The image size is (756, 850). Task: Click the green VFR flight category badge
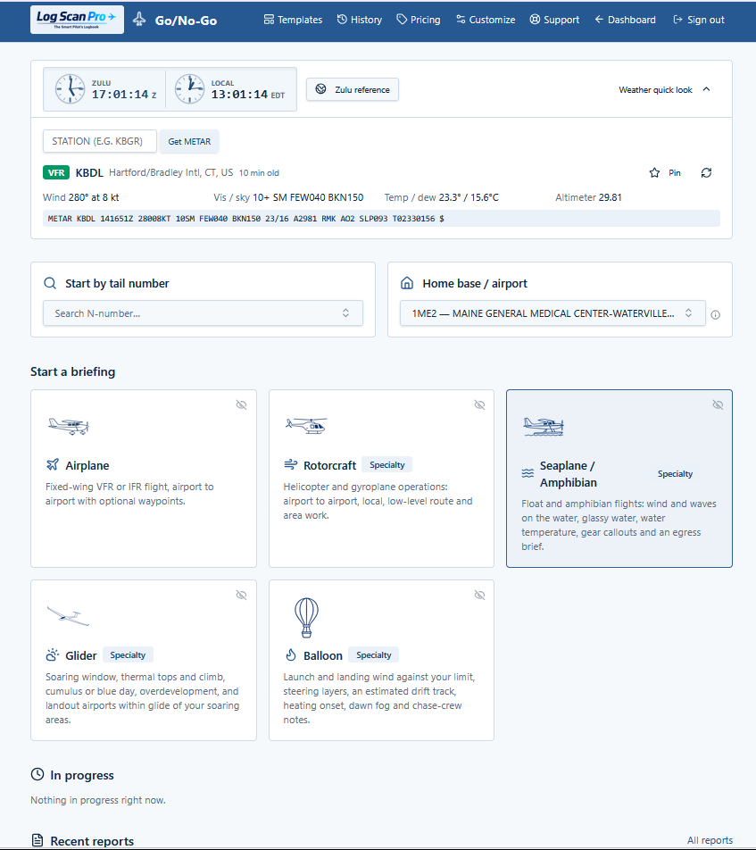point(56,173)
